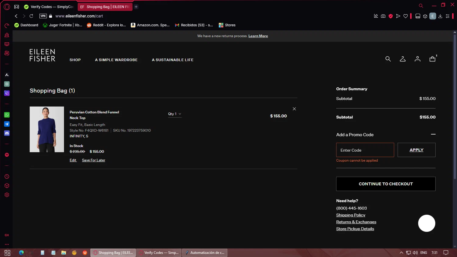Launch Microsoft Edge from the taskbar
Viewport: 457px width, 257px height.
(x=21, y=253)
